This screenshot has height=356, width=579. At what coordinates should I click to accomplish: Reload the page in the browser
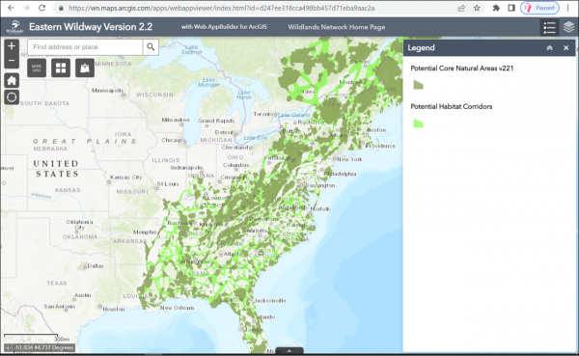tap(41, 8)
